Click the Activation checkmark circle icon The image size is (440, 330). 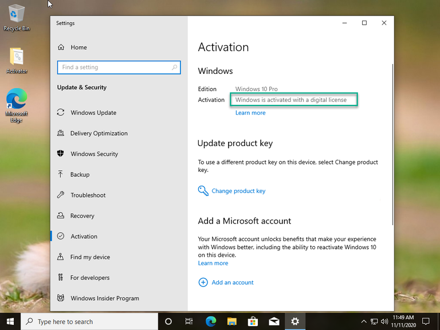point(61,236)
